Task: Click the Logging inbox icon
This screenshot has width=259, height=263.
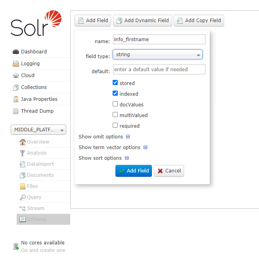Action: (x=16, y=64)
